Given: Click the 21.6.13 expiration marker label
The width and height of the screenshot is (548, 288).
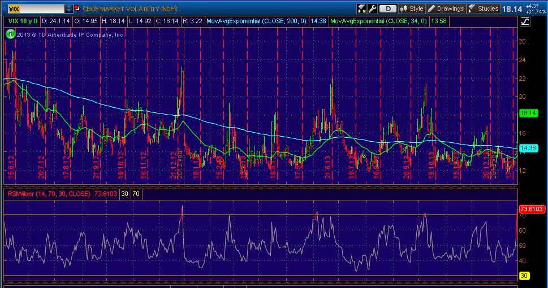Looking at the screenshot, I should [x=328, y=167].
